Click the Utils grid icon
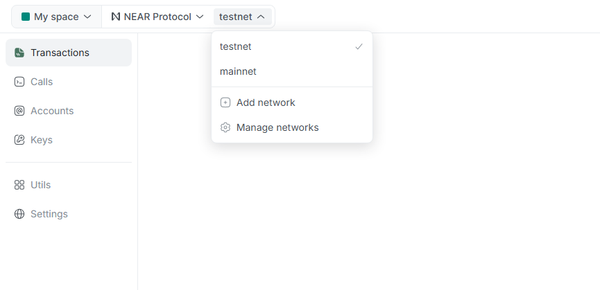This screenshot has width=600, height=290. click(x=19, y=185)
